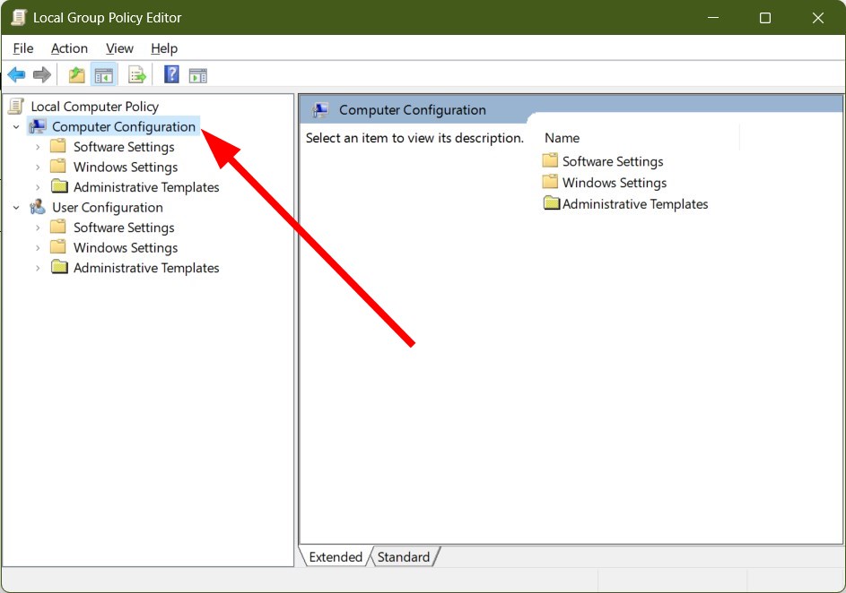Toggle the Show/Hide Console Tree icon
Viewport: 846px width, 593px height.
pos(103,75)
